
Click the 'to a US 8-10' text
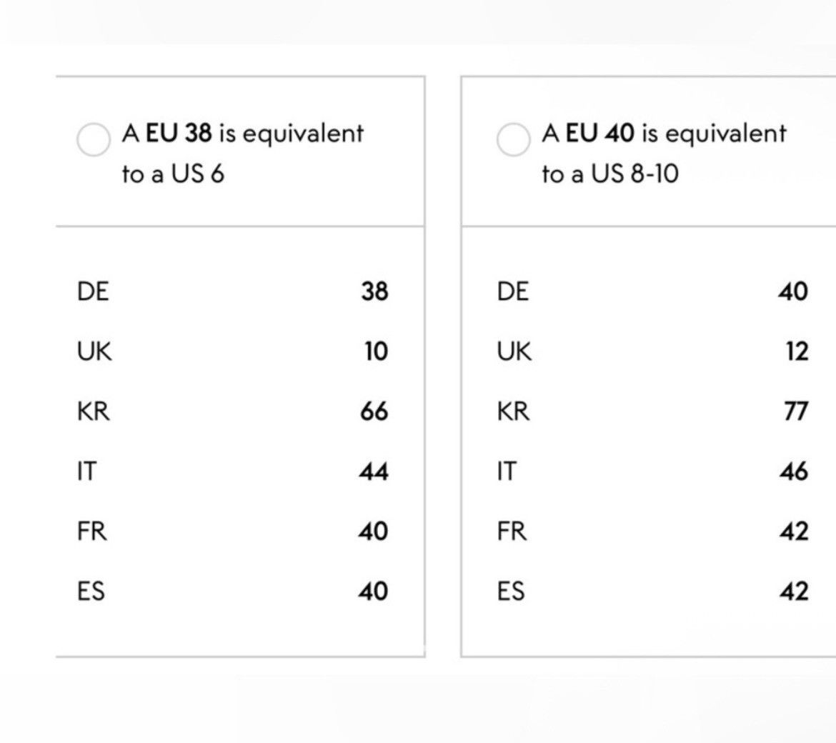pyautogui.click(x=610, y=174)
